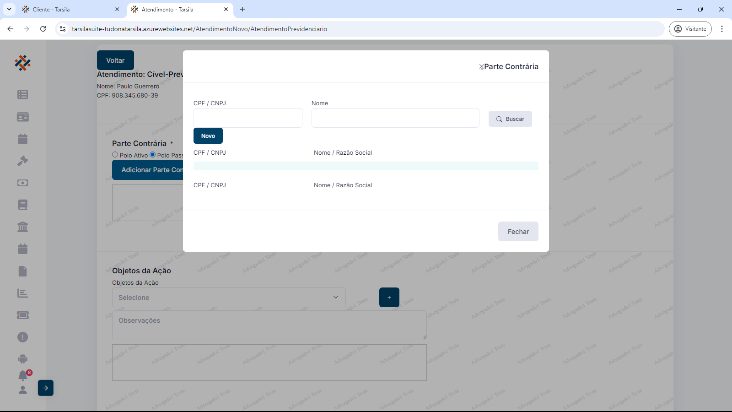The width and height of the screenshot is (732, 412).
Task: Click the gavel icon in the sidebar
Action: (x=22, y=161)
